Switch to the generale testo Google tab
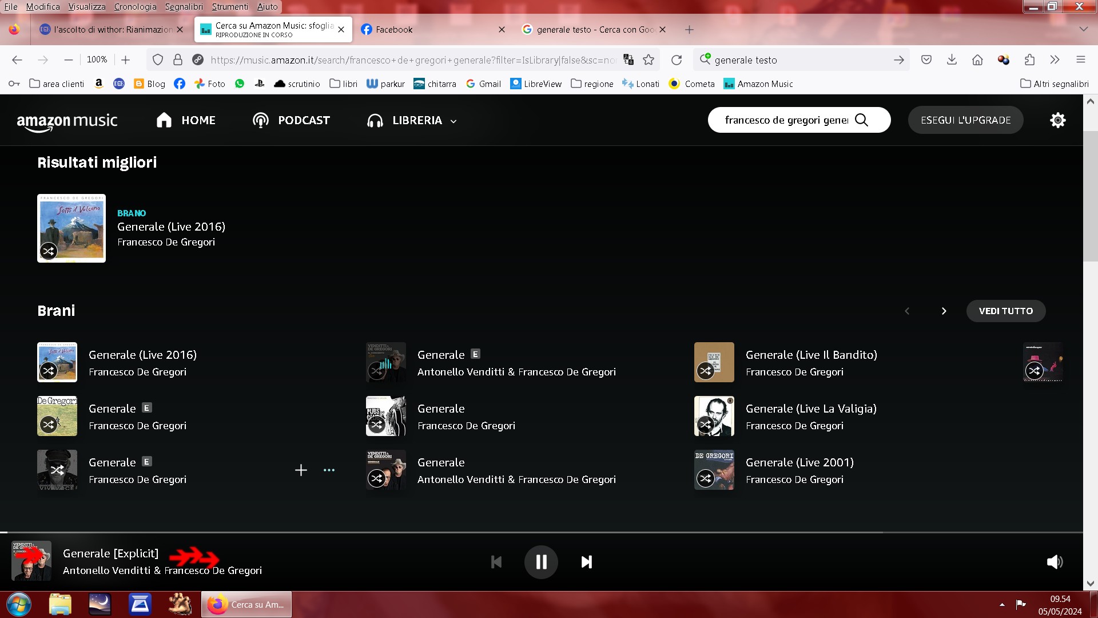The width and height of the screenshot is (1098, 618). tap(594, 29)
